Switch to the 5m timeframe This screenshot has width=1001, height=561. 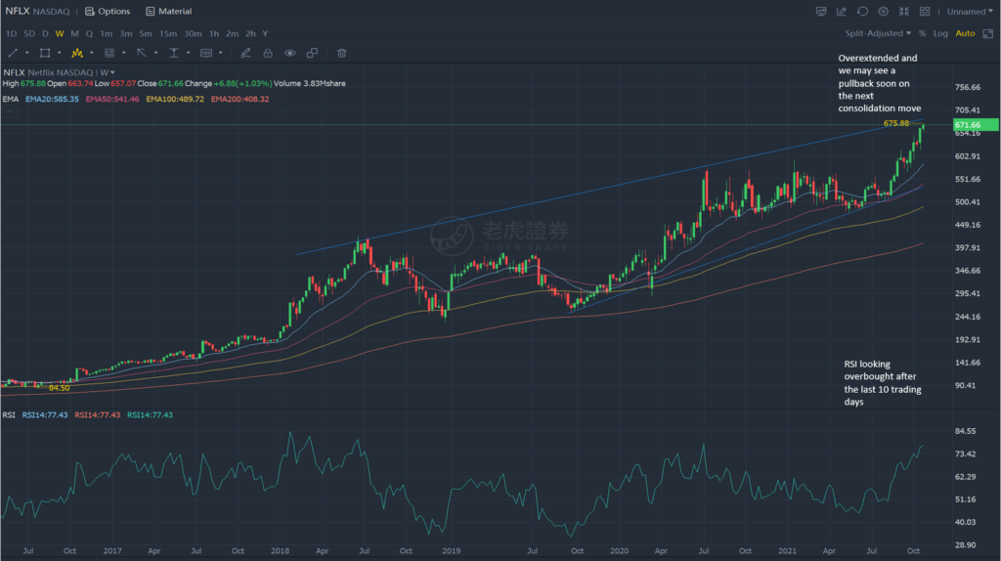[x=146, y=34]
